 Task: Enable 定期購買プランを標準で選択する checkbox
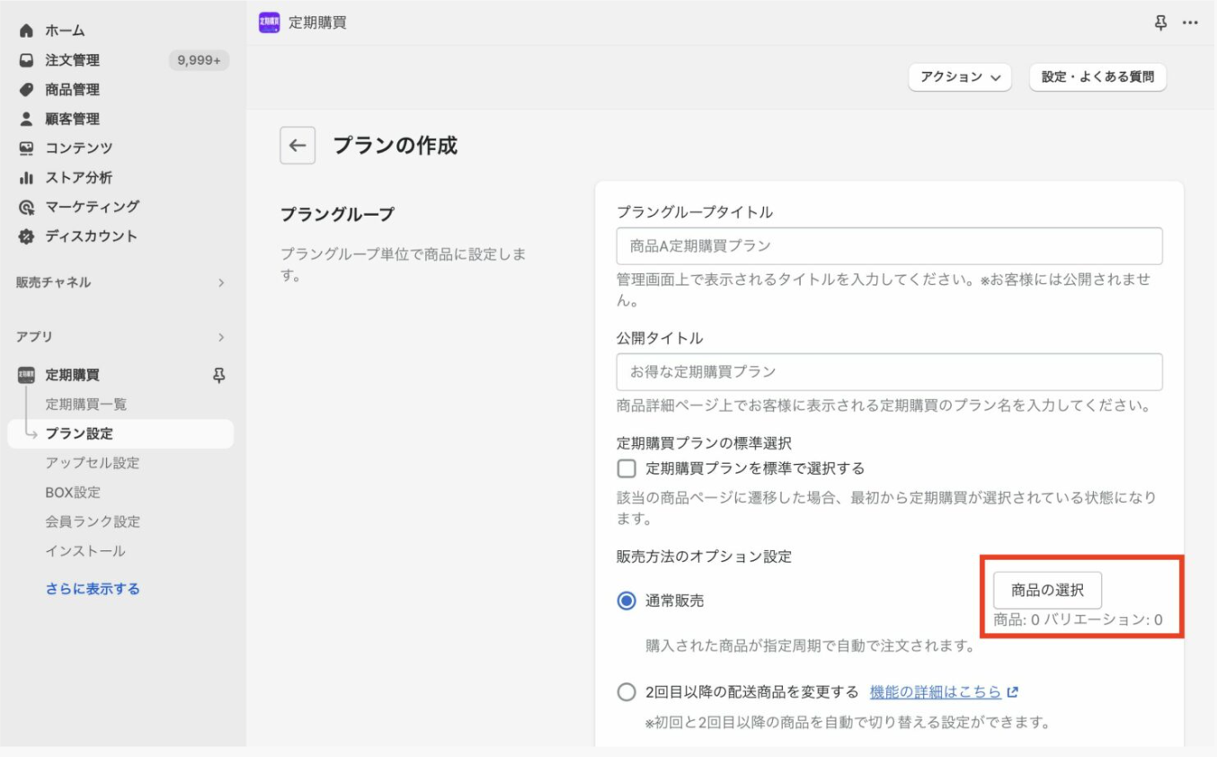click(x=626, y=468)
